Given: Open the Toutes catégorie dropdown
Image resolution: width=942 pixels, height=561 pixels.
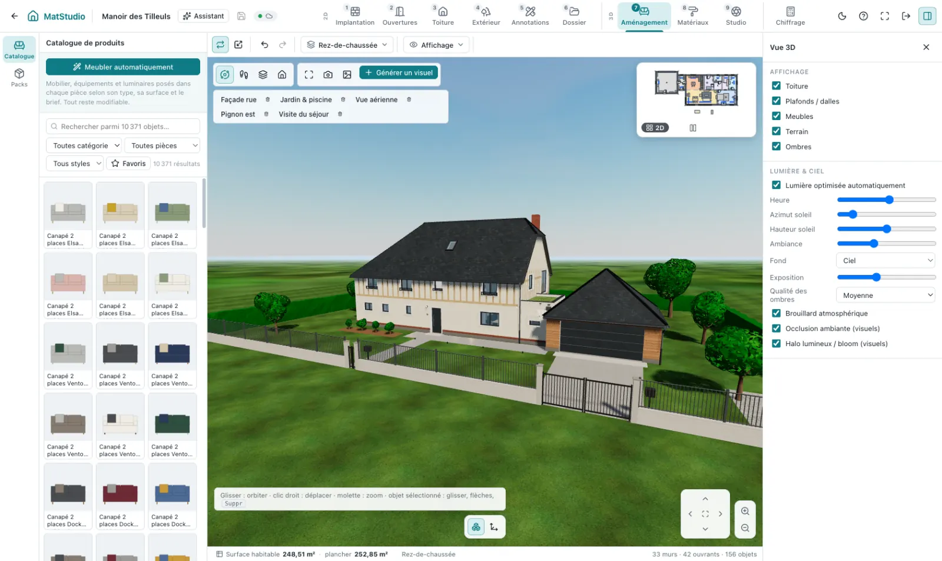Looking at the screenshot, I should click(x=84, y=145).
